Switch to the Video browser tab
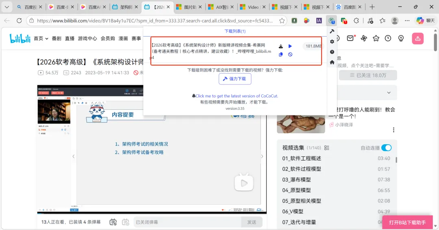Image resolution: width=439 pixels, height=230 pixels. 253,7
